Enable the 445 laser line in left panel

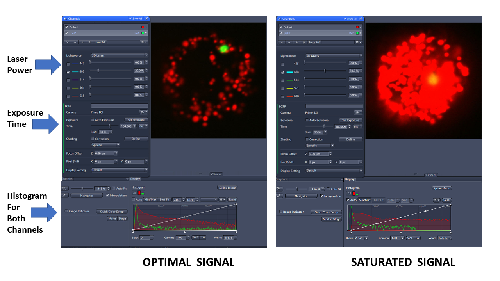(68, 64)
